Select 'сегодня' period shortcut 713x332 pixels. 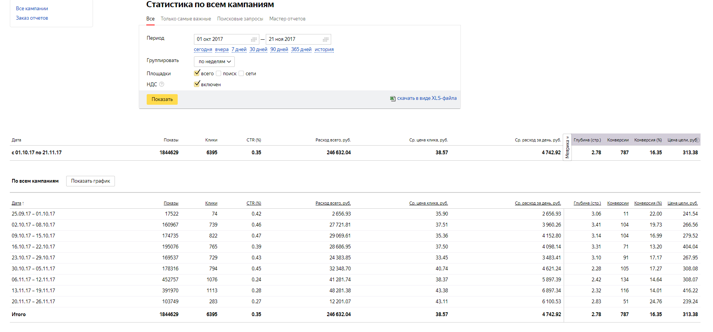[203, 50]
